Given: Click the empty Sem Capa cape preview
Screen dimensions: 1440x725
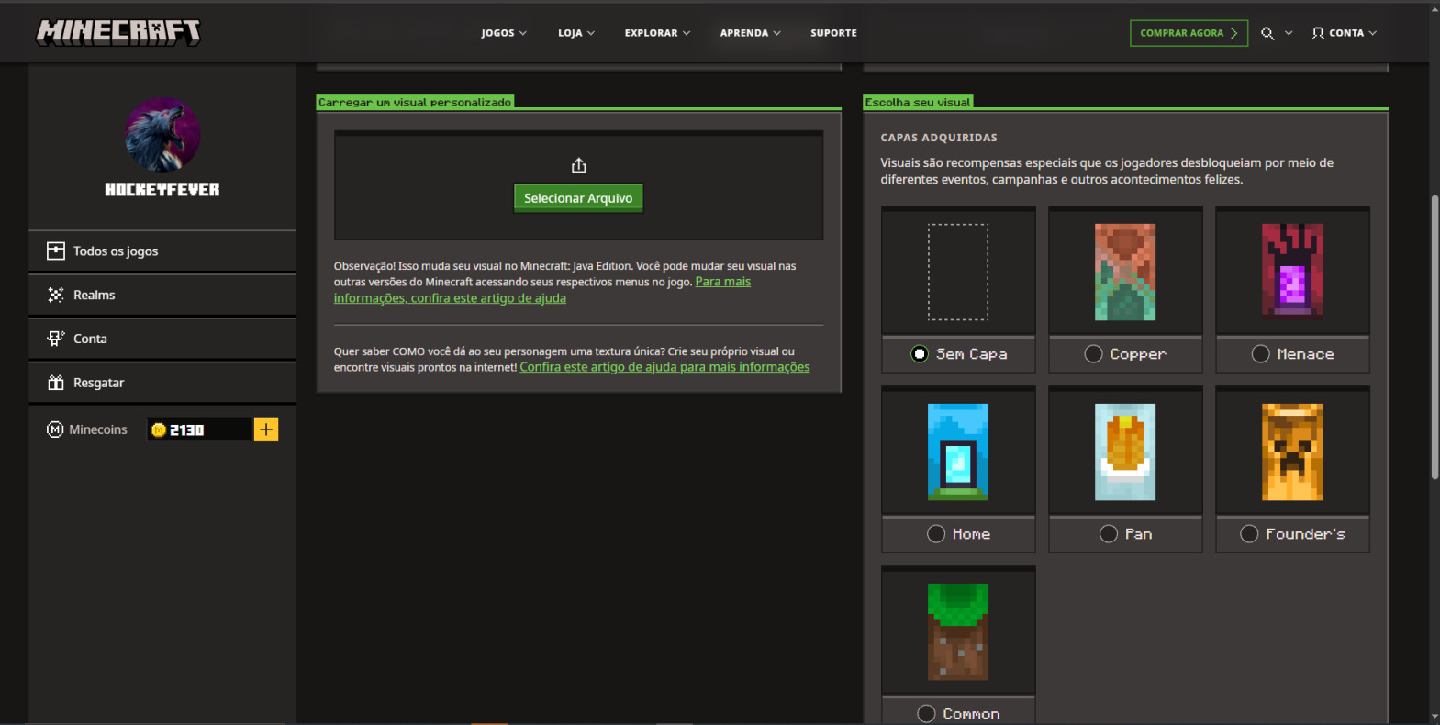Looking at the screenshot, I should pos(958,272).
